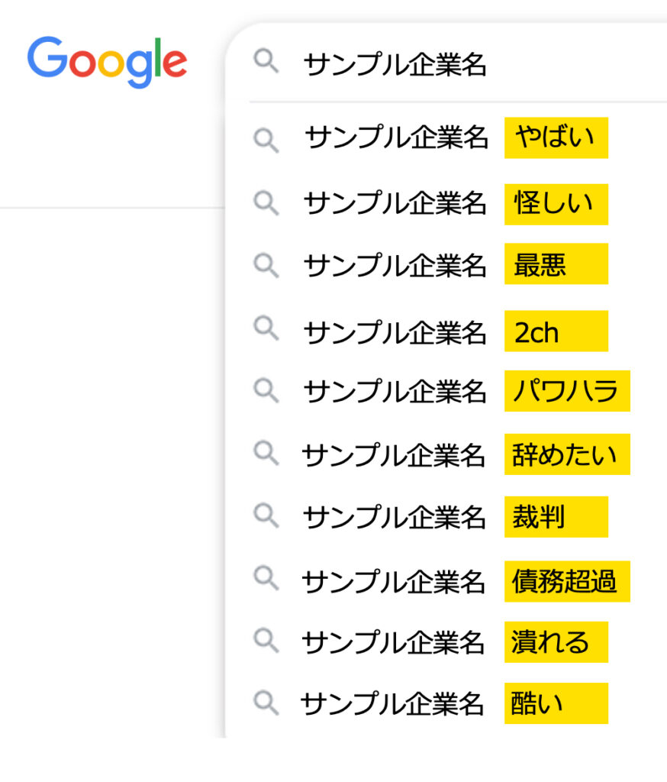The image size is (667, 782).
Task: Click the magnifier icon beside 最悪 suggestion
Action: tap(266, 265)
